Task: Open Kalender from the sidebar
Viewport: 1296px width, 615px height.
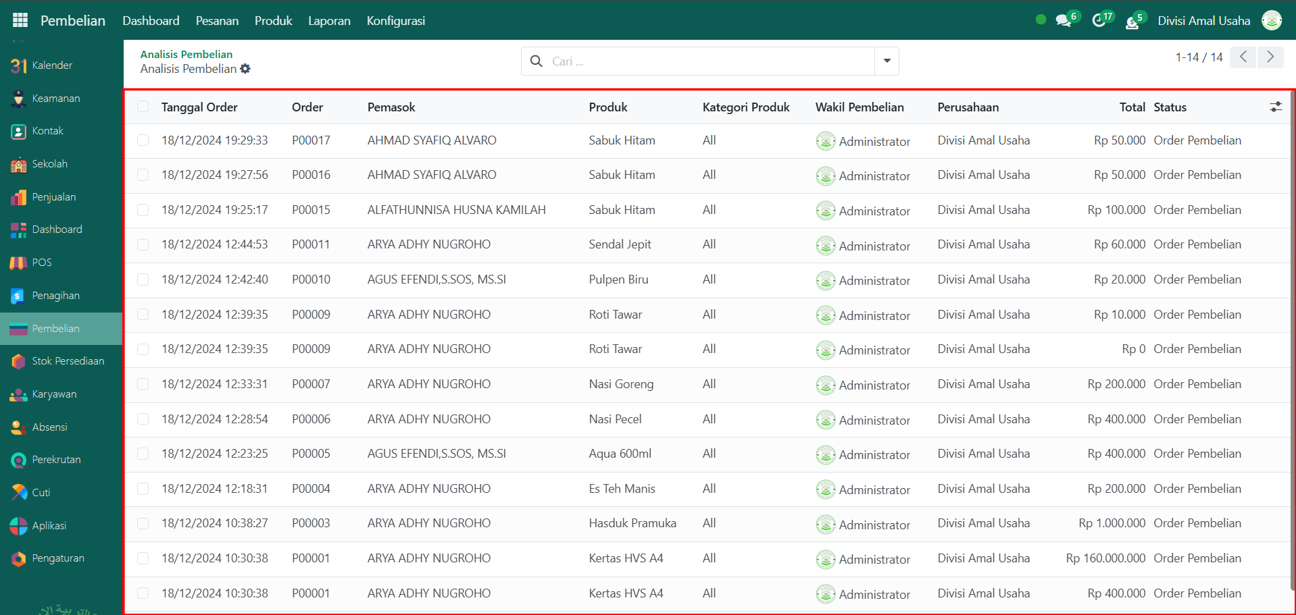Action: click(52, 65)
